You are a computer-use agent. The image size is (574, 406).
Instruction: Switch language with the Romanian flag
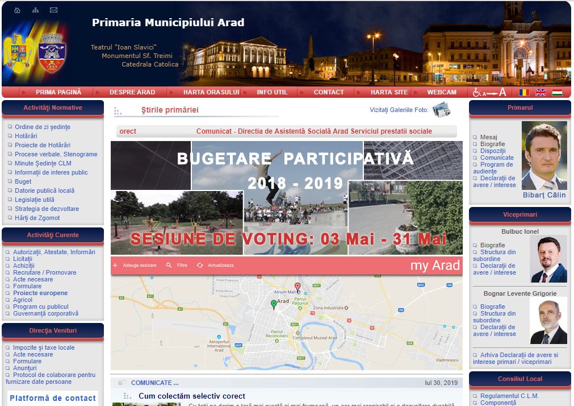[523, 92]
